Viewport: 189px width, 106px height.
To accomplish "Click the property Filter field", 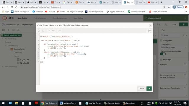I will 170,35.
